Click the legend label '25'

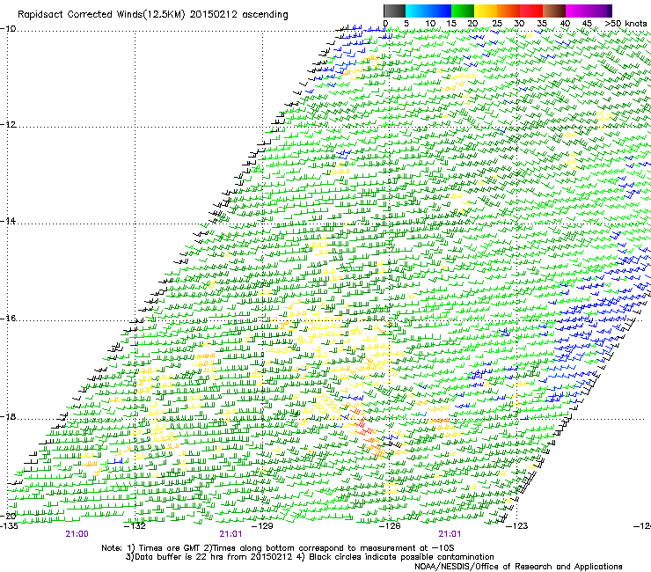coord(497,24)
